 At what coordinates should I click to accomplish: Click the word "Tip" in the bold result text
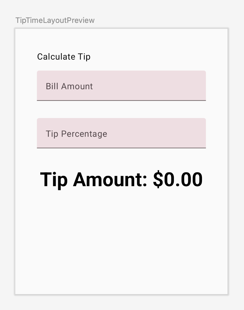point(54,179)
